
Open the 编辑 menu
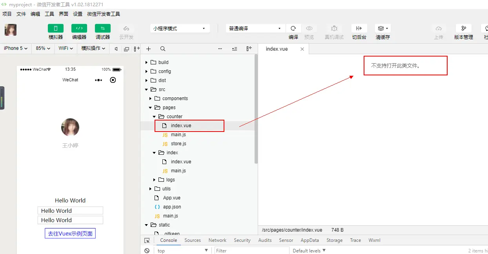coord(35,14)
